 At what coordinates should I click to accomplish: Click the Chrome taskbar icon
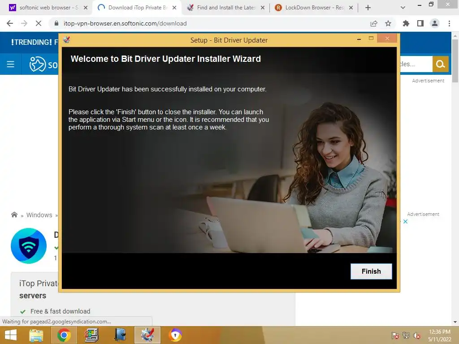64,335
